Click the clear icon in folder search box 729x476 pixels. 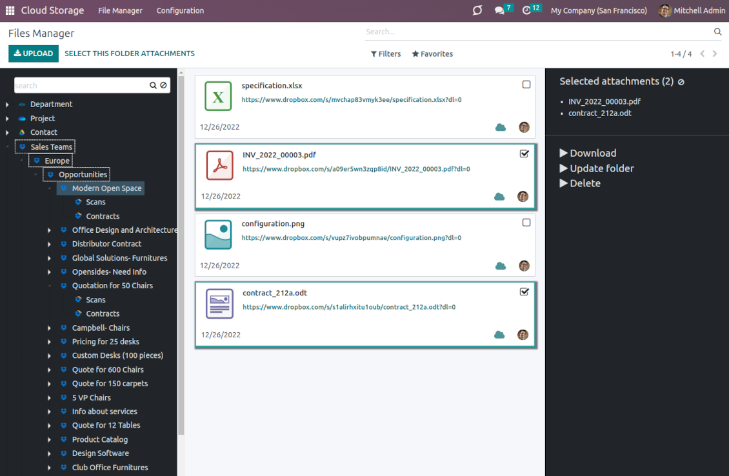[164, 85]
